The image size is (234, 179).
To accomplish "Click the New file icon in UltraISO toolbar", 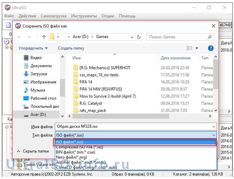I will 8,25.
